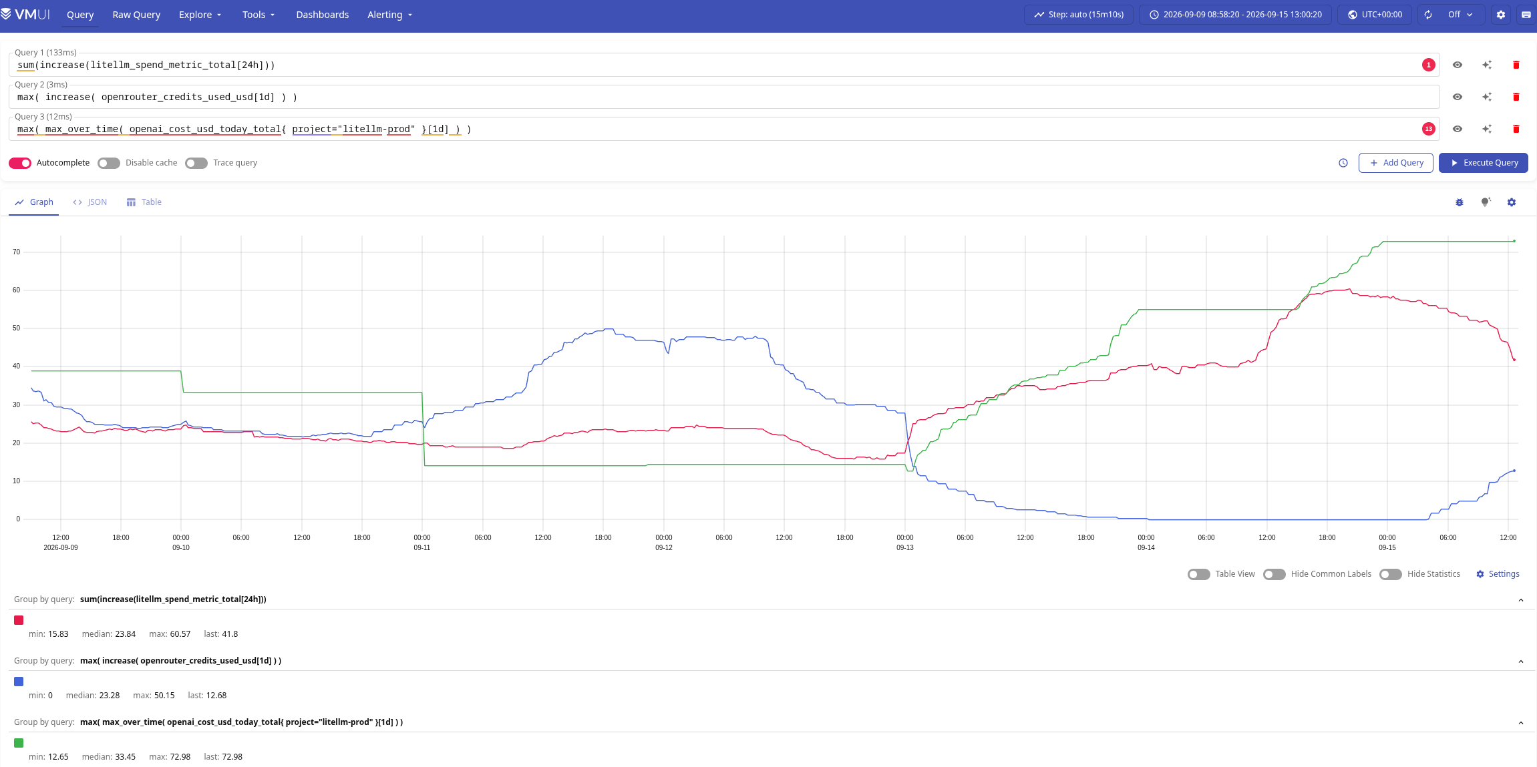Image resolution: width=1537 pixels, height=767 pixels.
Task: Click the green legend swatch for openai cost
Action: coord(19,743)
